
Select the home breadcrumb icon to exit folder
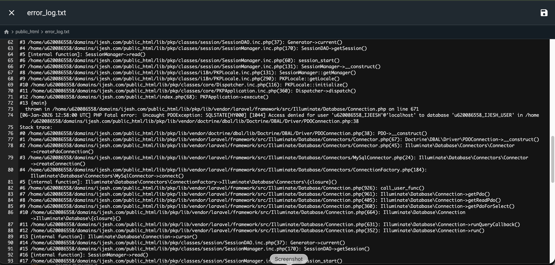point(6,31)
